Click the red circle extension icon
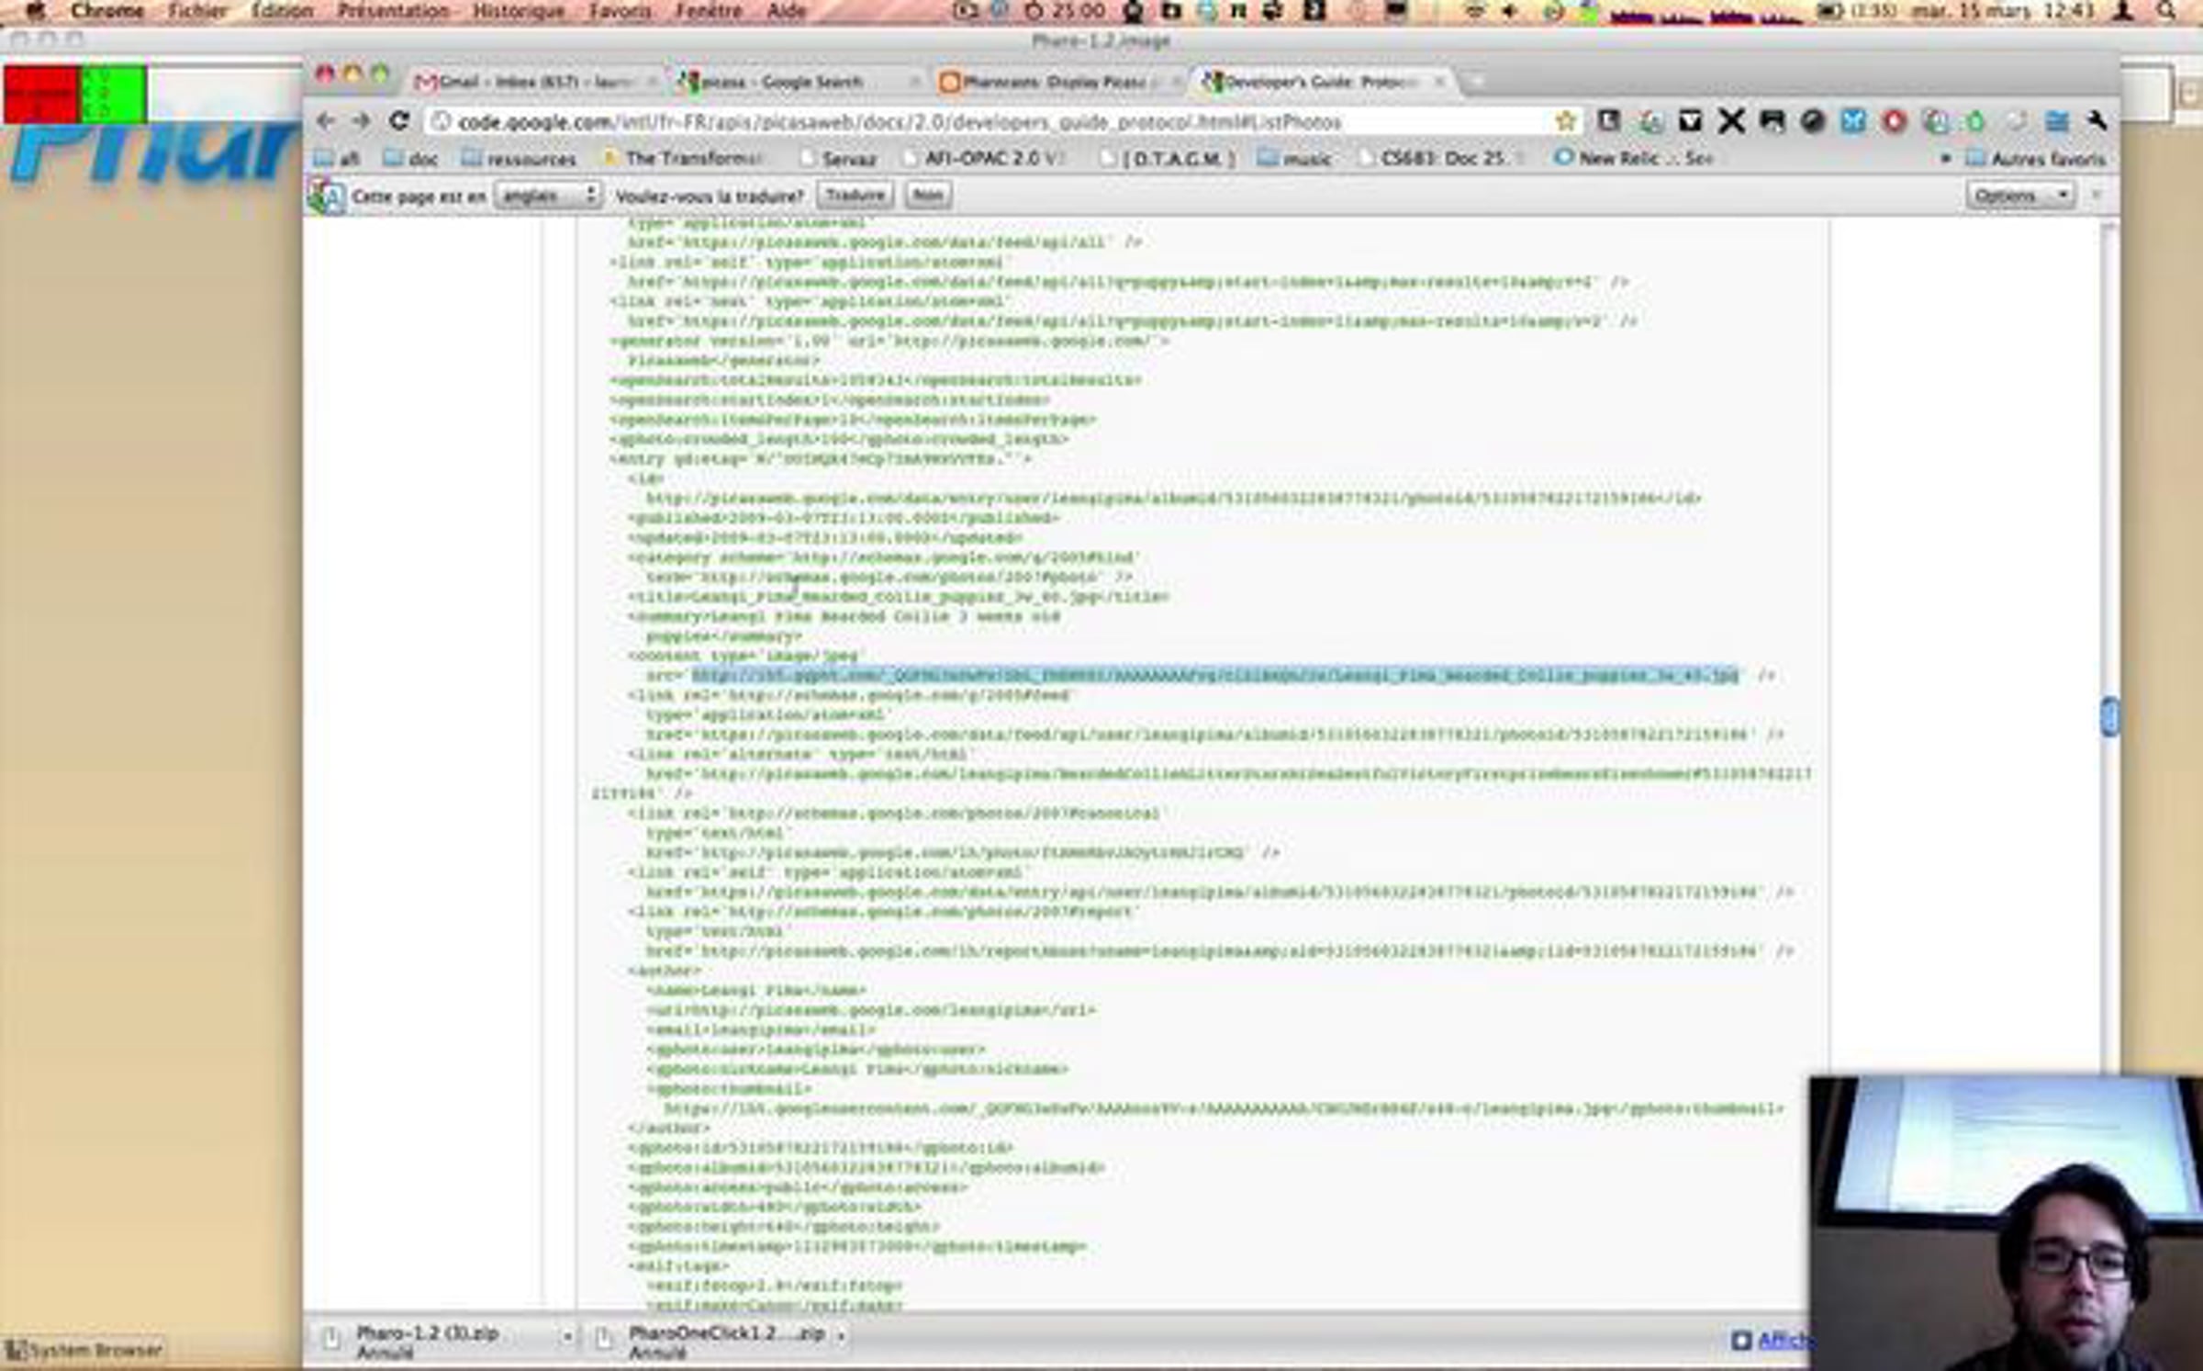The height and width of the screenshot is (1371, 2203). tap(1894, 121)
